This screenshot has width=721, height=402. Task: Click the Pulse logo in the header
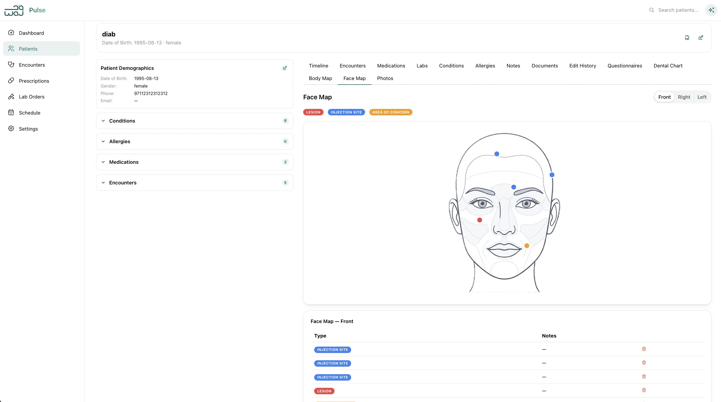point(25,10)
